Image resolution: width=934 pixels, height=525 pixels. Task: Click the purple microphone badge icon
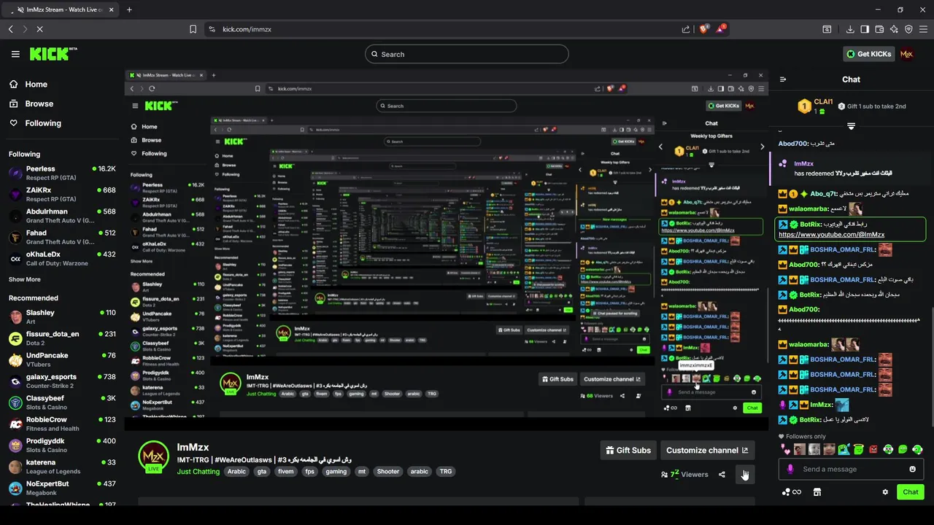[x=790, y=469]
